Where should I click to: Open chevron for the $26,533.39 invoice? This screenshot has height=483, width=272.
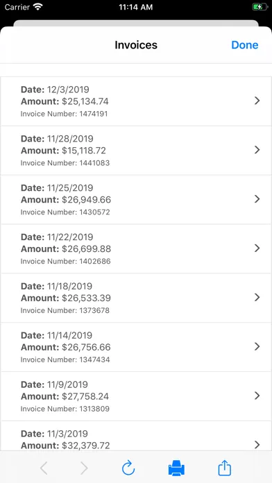click(257, 297)
